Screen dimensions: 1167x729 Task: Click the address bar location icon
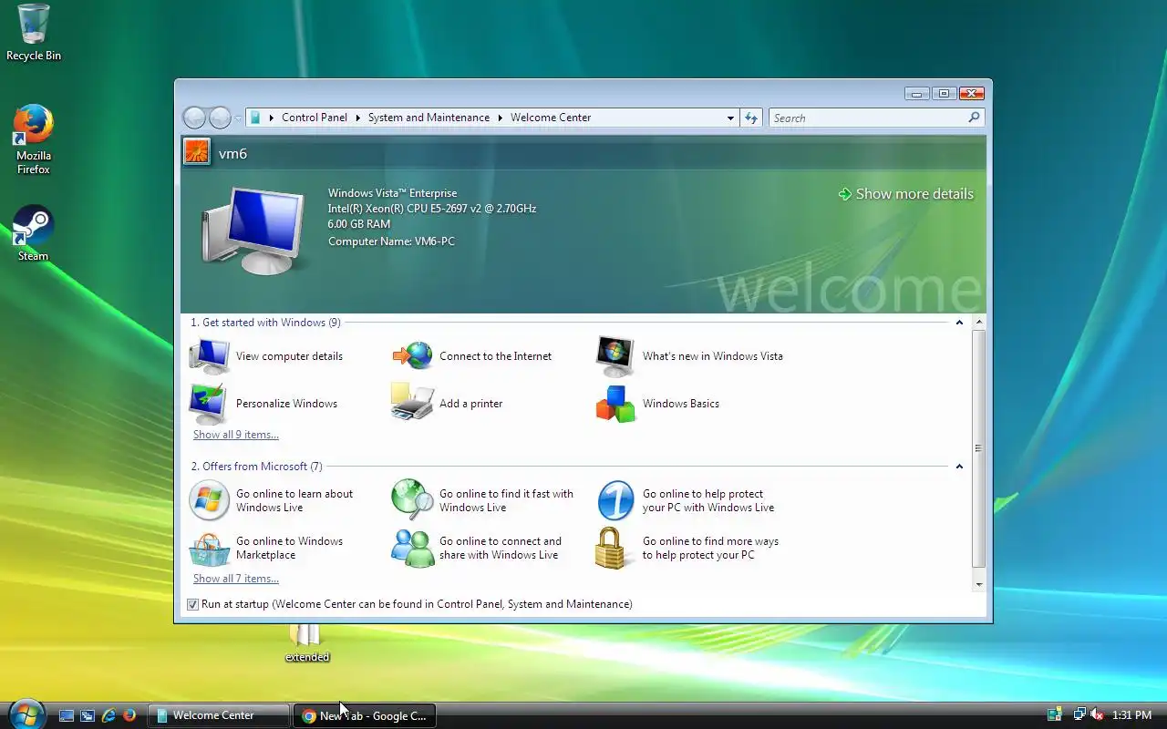tap(255, 118)
